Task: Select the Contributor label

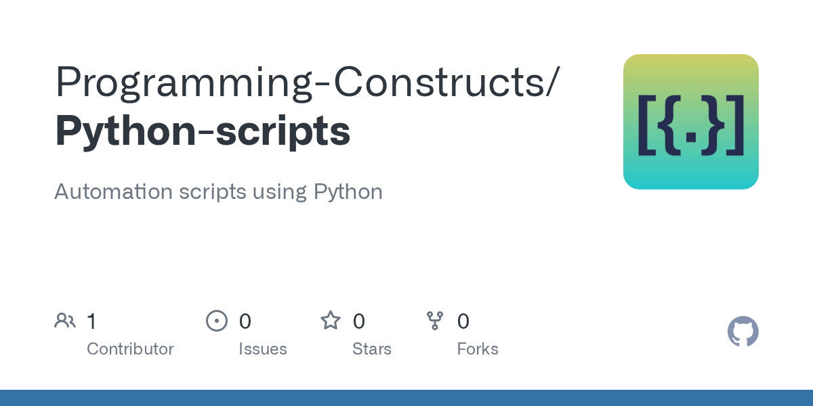Action: click(x=130, y=349)
